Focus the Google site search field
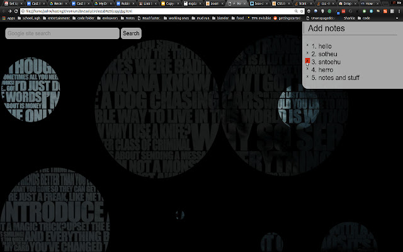403x252 pixels. (62, 33)
